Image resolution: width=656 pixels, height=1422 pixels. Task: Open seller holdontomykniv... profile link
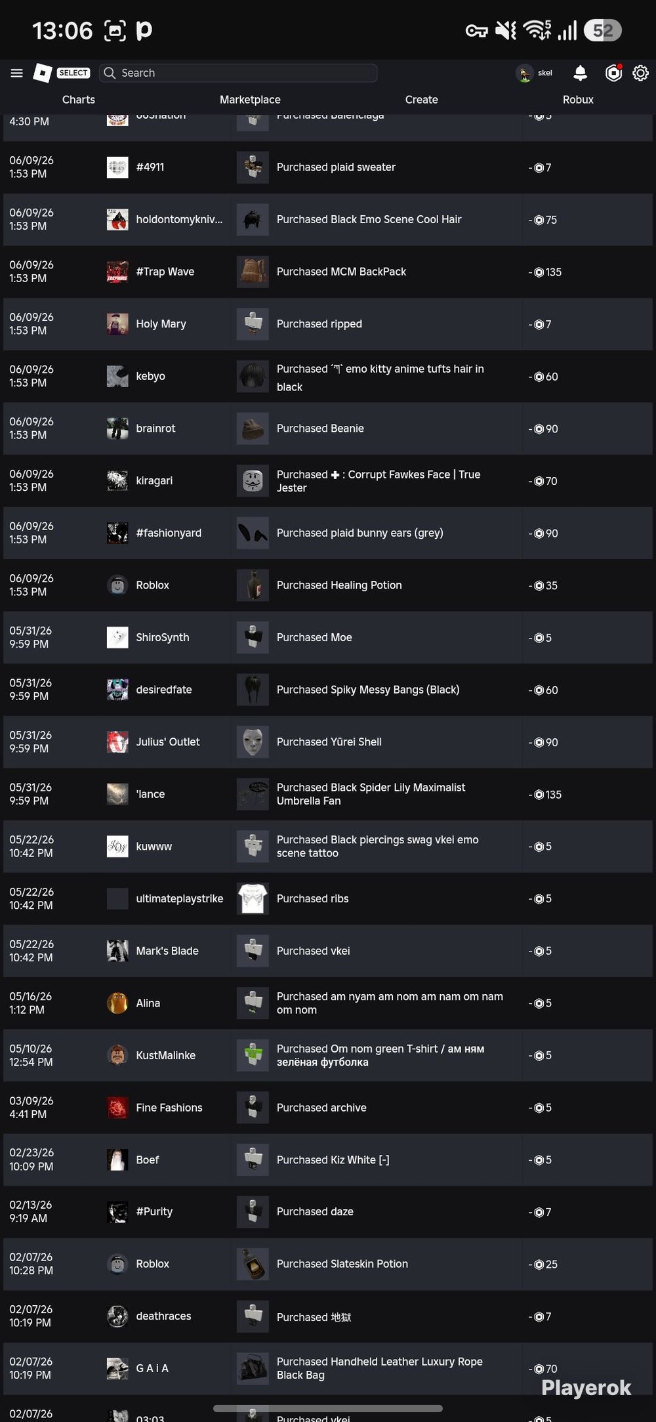click(179, 219)
